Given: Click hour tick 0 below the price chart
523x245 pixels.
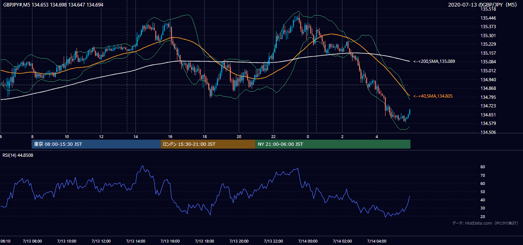Looking at the screenshot, I should [308, 136].
